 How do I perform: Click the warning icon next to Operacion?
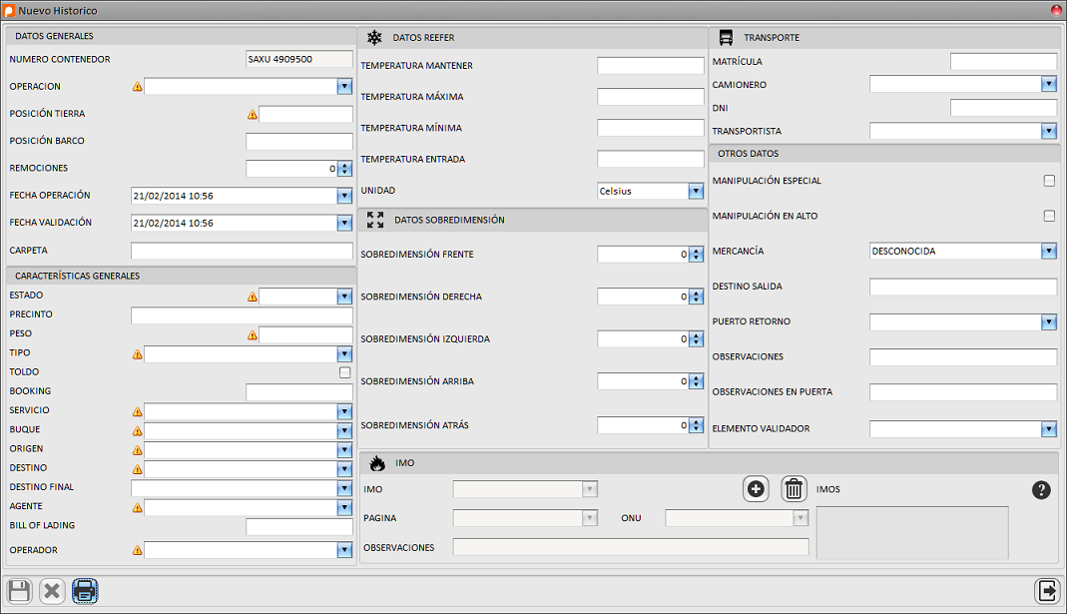[x=138, y=87]
